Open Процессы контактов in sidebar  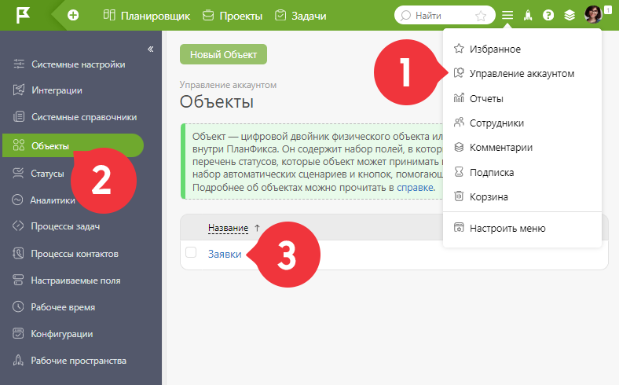[73, 254]
